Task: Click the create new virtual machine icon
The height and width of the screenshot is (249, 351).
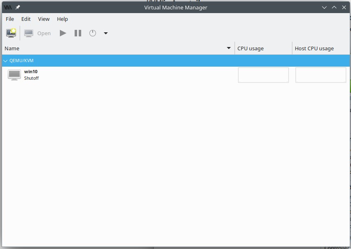Action: pos(11,33)
